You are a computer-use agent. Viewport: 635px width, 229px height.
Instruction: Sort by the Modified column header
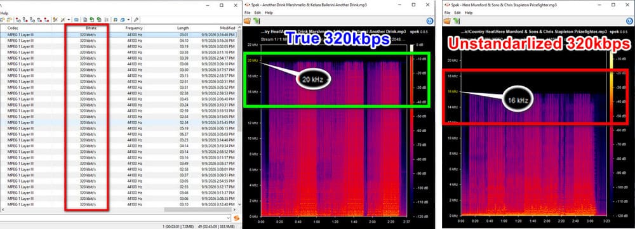[x=227, y=28]
